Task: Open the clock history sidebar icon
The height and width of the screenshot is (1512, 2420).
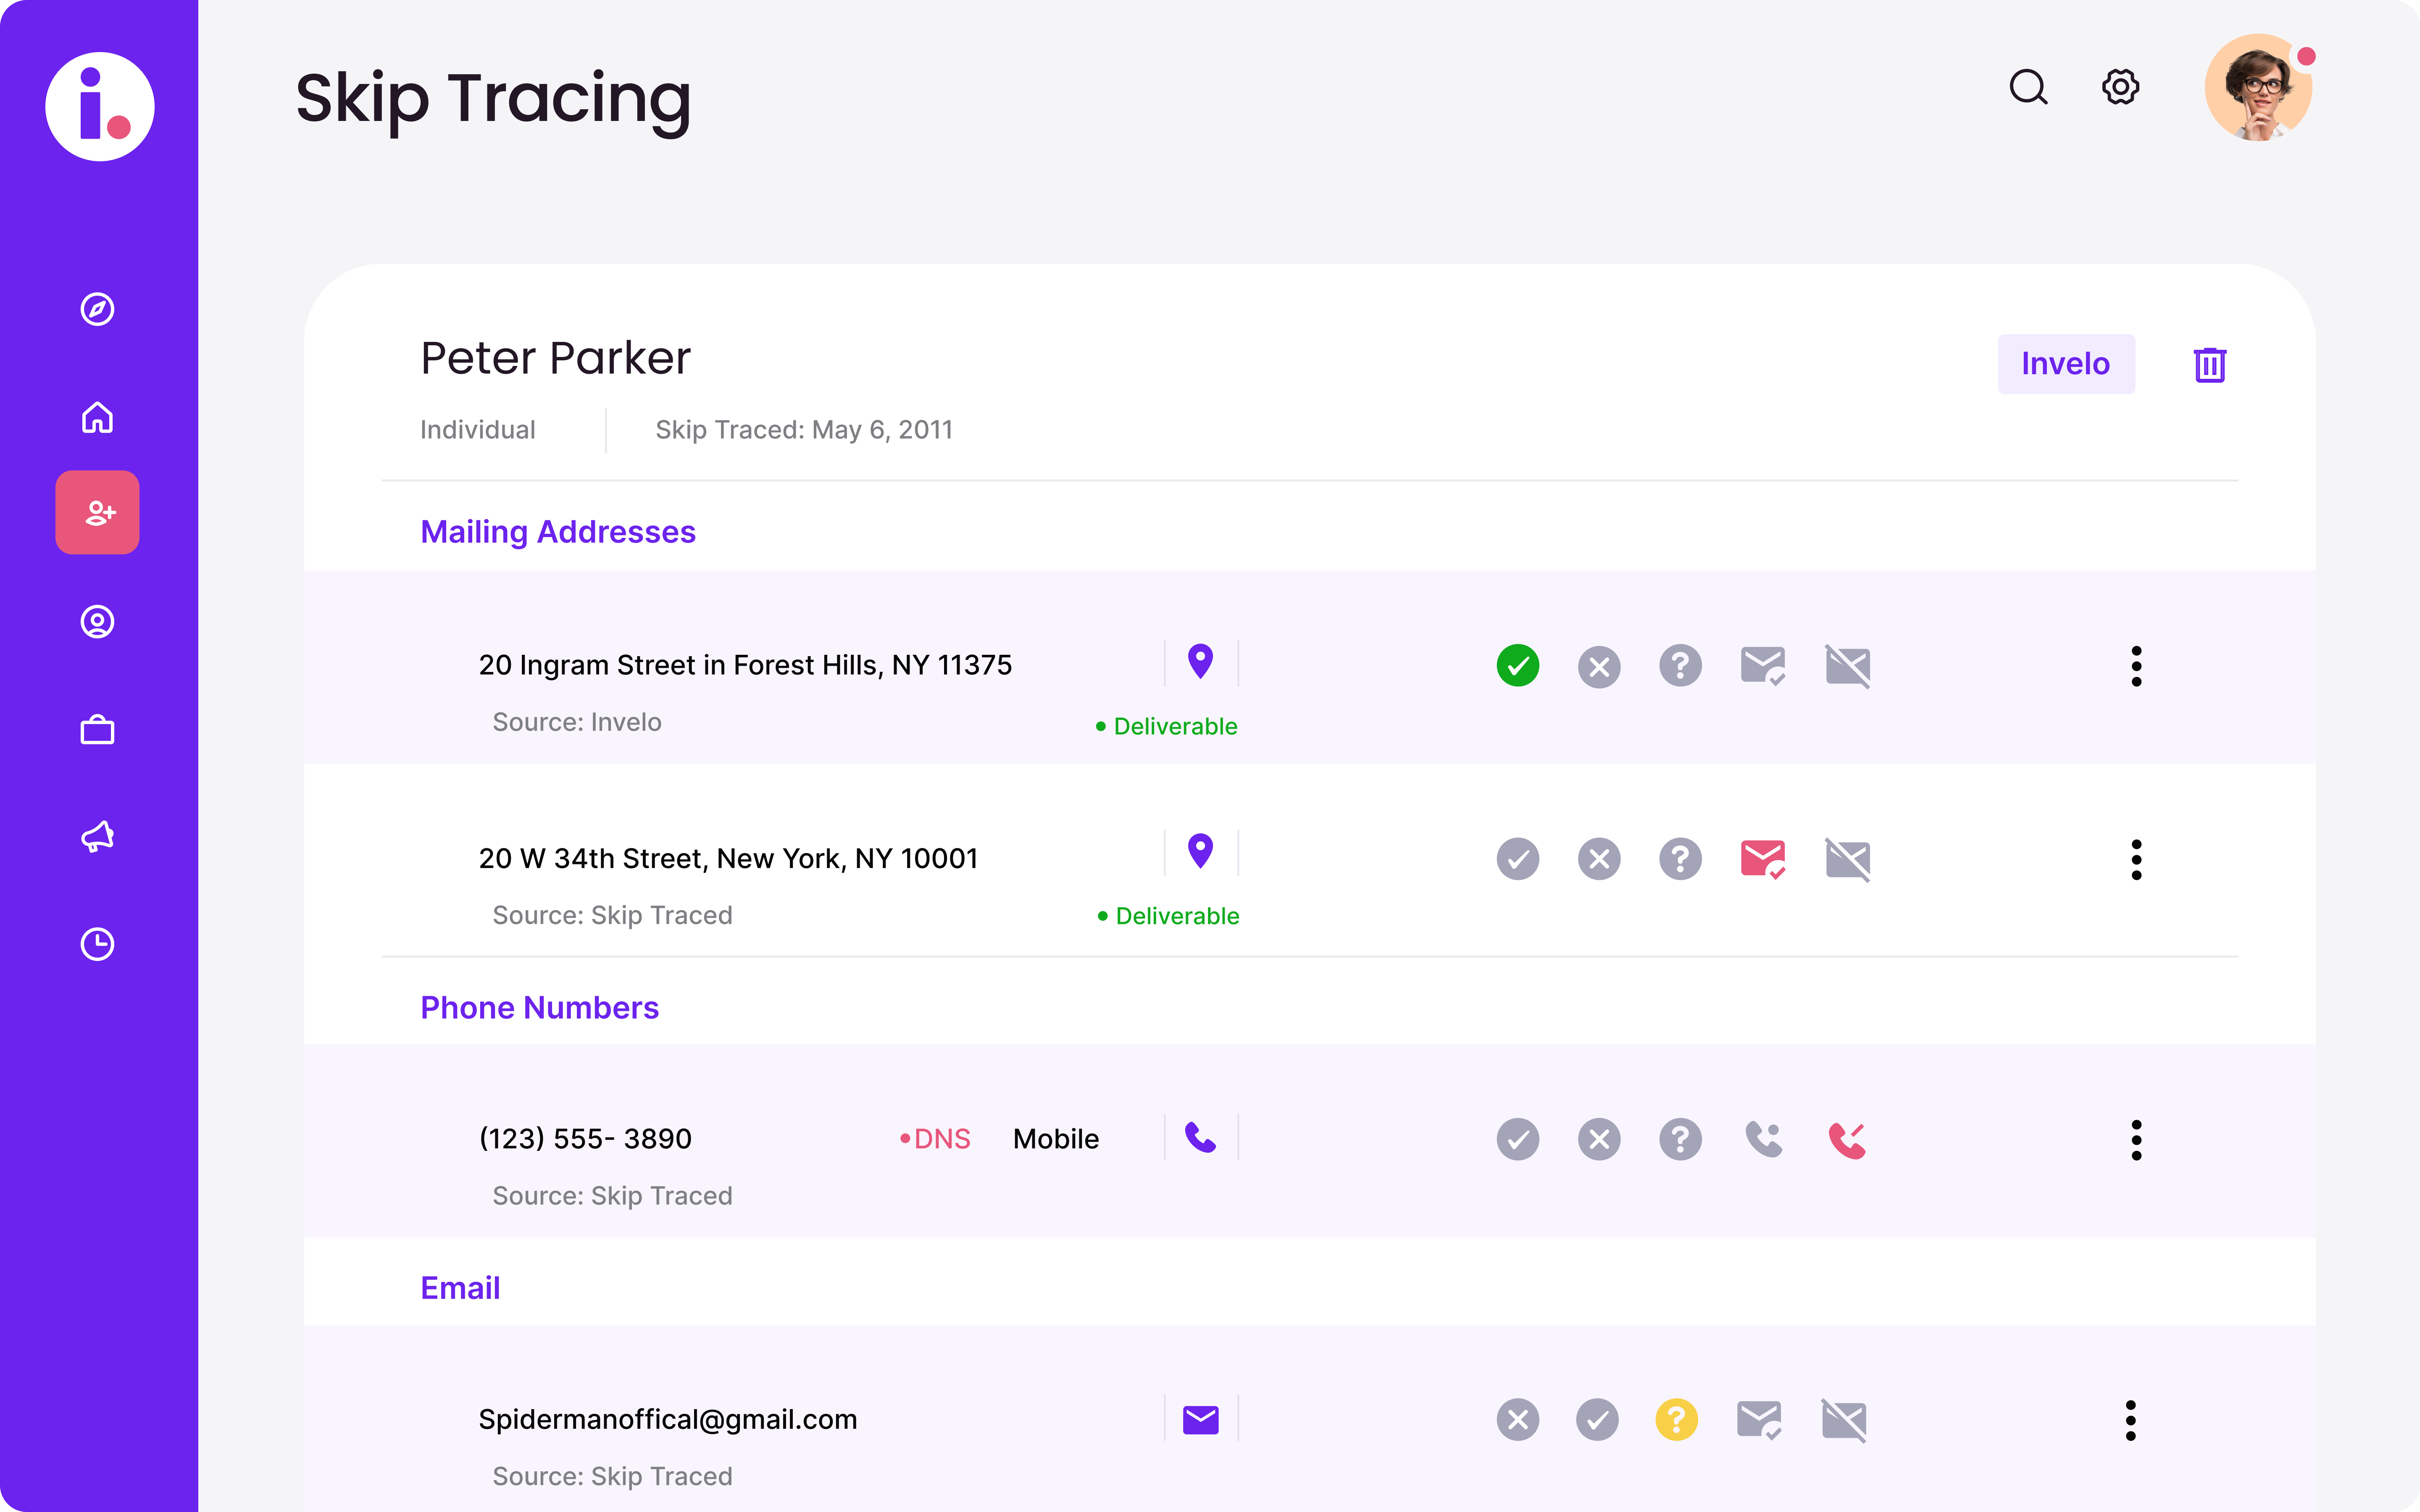Action: (97, 944)
